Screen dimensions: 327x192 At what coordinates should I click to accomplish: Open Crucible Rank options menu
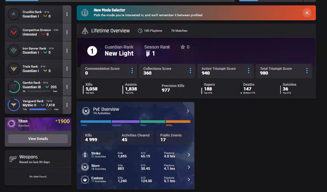[x=67, y=14]
